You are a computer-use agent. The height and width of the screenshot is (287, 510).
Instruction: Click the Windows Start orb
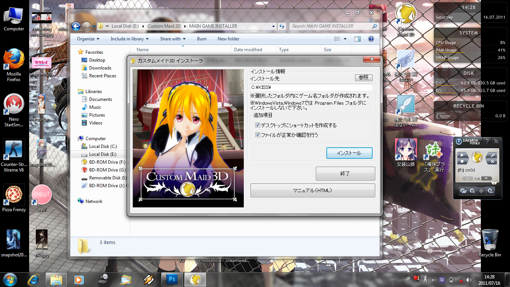coord(10,279)
